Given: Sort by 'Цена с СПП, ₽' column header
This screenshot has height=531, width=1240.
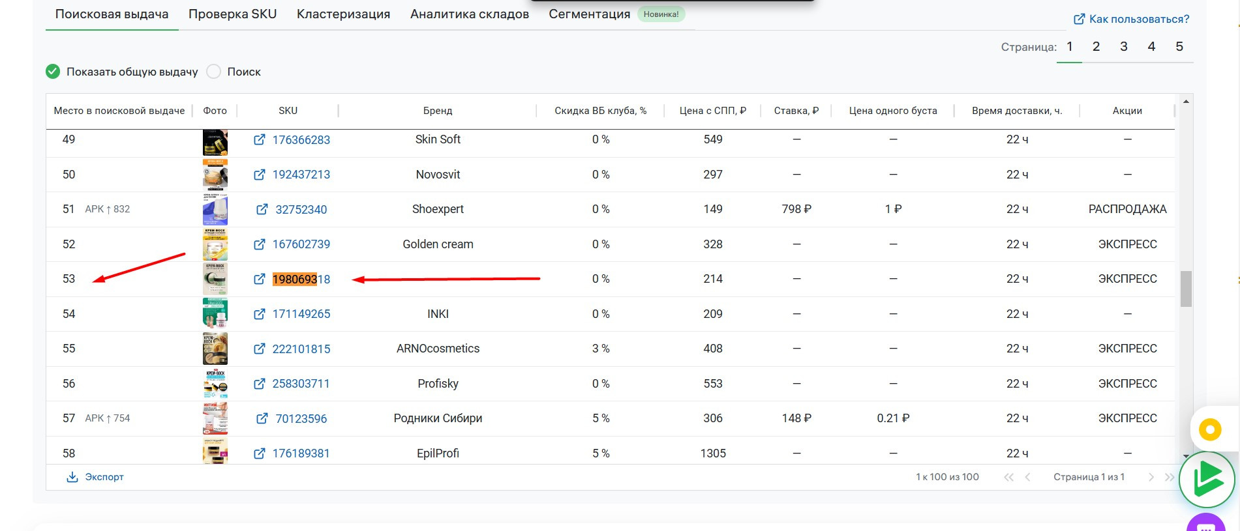Looking at the screenshot, I should tap(712, 111).
